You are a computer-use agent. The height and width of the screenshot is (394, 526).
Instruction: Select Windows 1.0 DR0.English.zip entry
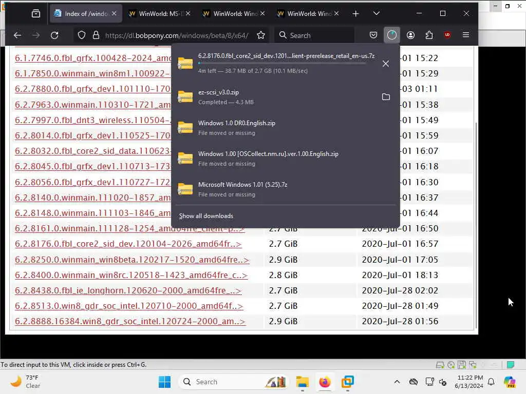click(285, 128)
